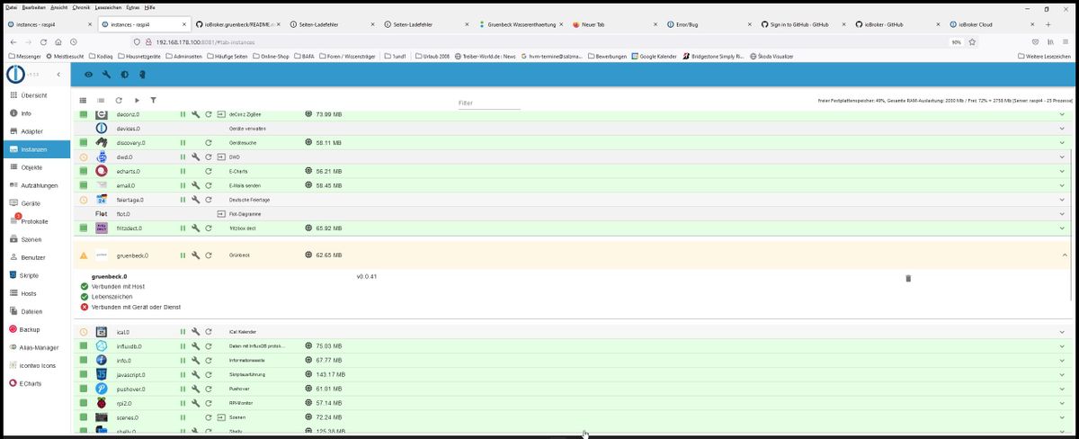1079x439 pixels.
Task: Expand the fritzdect.0 row chevron
Action: 1063,228
